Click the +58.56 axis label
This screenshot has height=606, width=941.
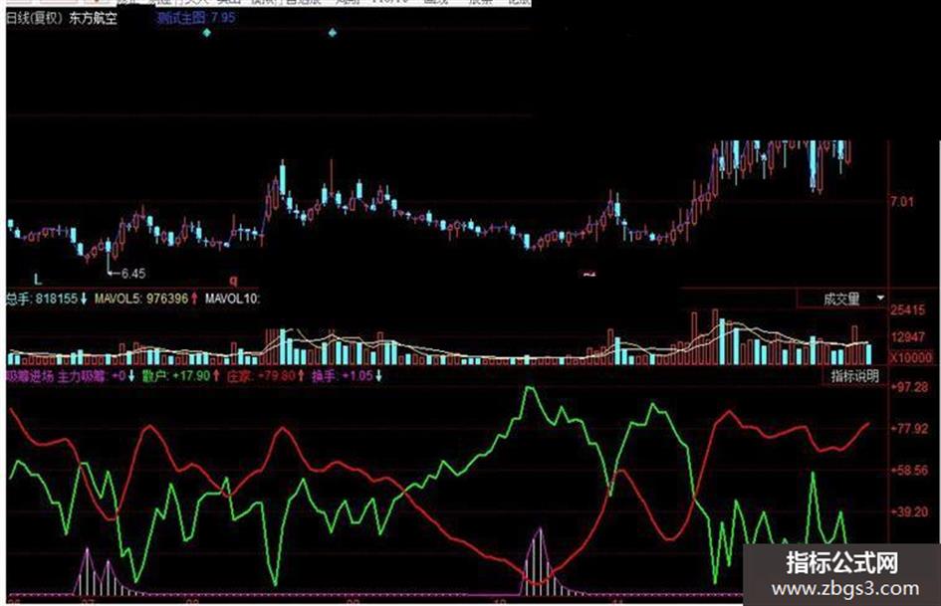point(909,471)
